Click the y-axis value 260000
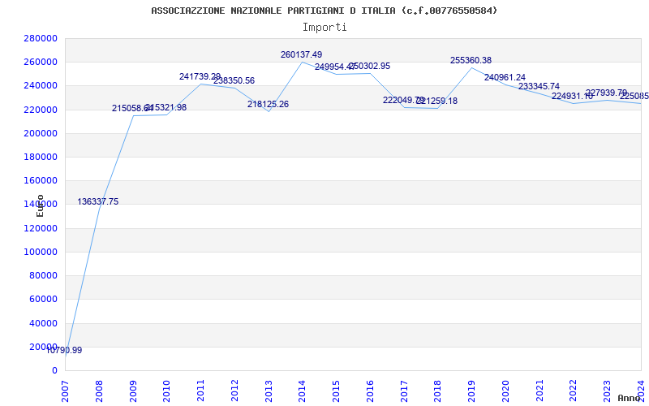 [41, 63]
